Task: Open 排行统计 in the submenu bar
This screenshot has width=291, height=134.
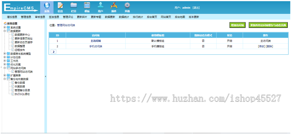Action: (x=138, y=17)
